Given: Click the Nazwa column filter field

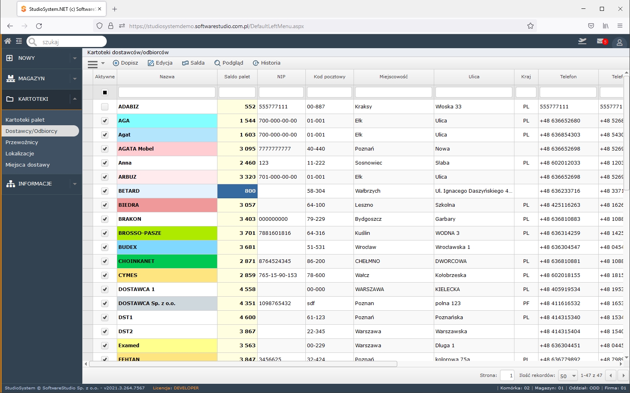Looking at the screenshot, I should pos(167,92).
